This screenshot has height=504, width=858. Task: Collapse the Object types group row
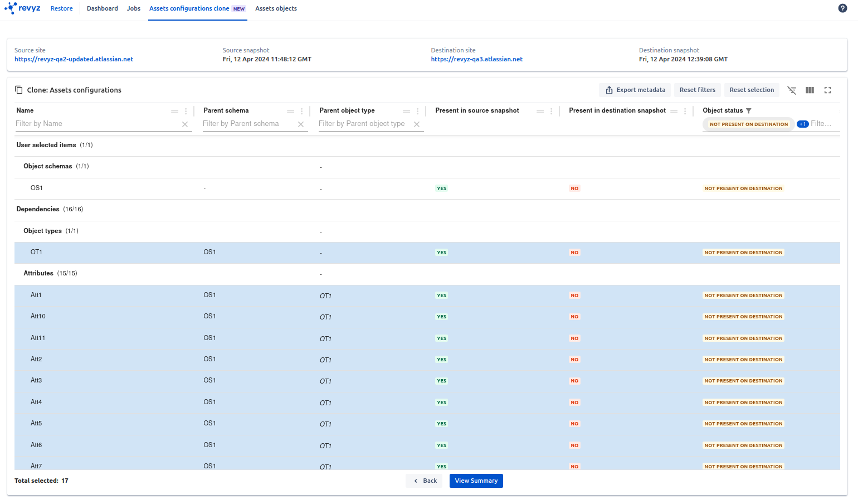(427, 231)
